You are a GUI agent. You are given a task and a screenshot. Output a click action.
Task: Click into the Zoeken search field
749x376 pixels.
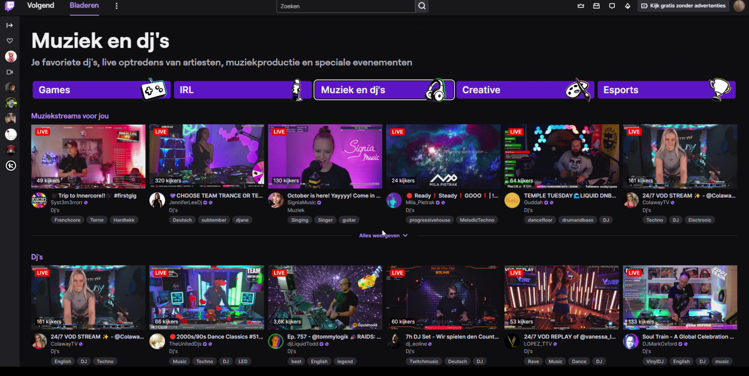(x=346, y=6)
